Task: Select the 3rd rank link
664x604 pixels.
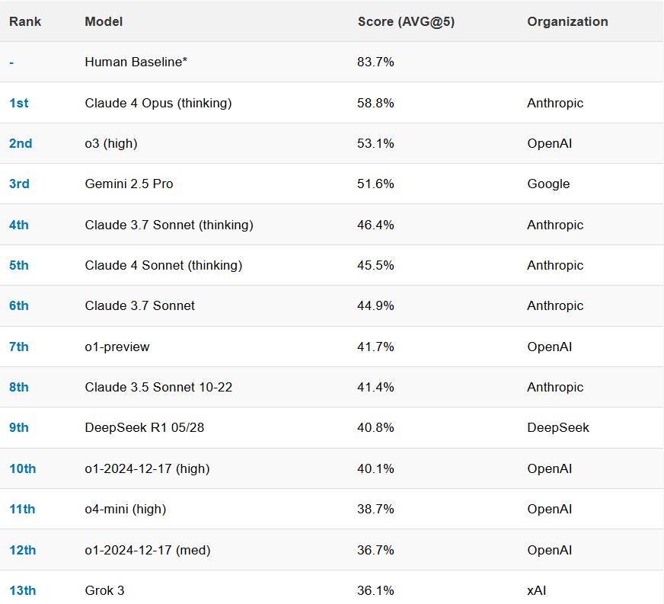Action: pos(19,184)
